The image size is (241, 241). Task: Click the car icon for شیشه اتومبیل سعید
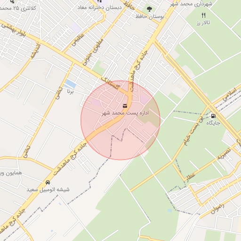click(x=48, y=182)
